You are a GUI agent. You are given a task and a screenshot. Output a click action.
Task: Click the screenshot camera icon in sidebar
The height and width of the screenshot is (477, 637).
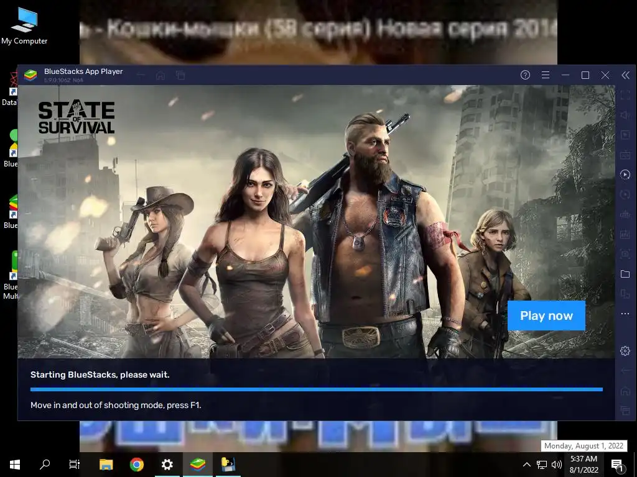click(x=625, y=254)
